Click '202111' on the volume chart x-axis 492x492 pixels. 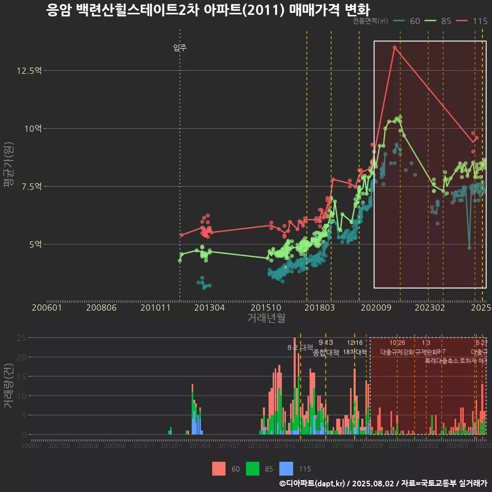click(399, 445)
